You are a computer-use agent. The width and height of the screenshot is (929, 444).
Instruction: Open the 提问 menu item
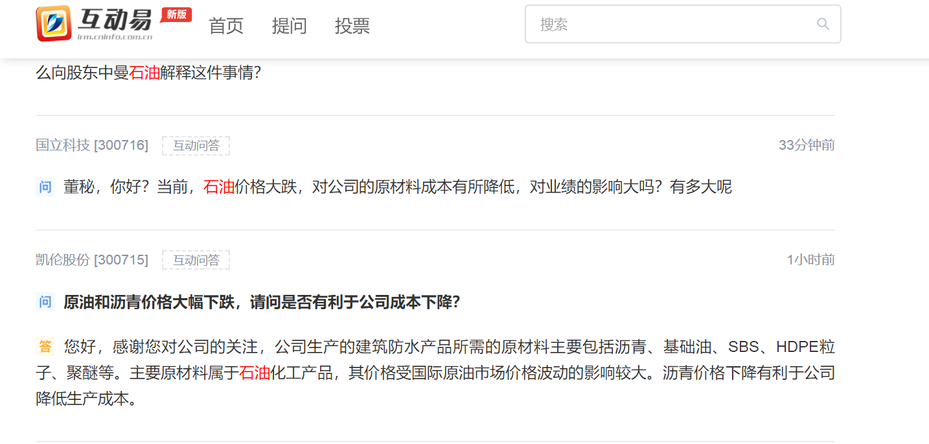coord(289,26)
